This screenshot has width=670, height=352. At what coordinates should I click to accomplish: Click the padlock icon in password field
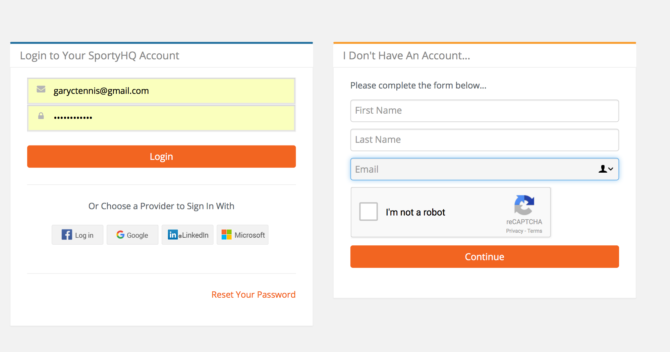[41, 116]
